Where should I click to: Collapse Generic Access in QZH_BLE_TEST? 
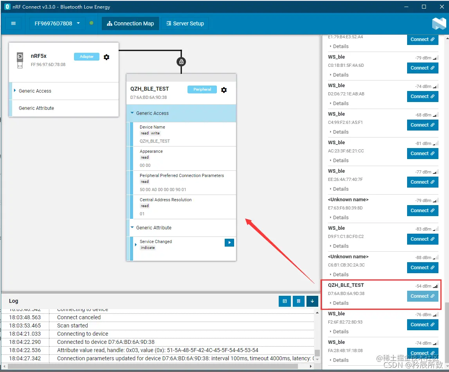tap(132, 113)
